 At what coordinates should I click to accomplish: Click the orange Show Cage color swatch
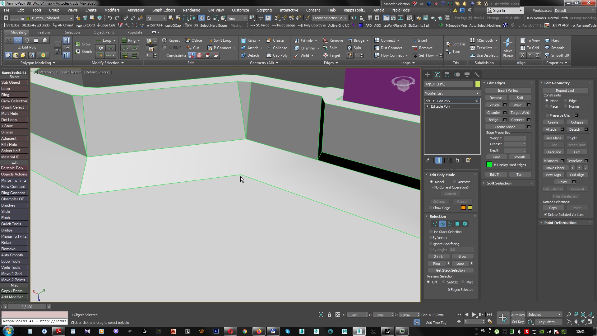click(463, 208)
